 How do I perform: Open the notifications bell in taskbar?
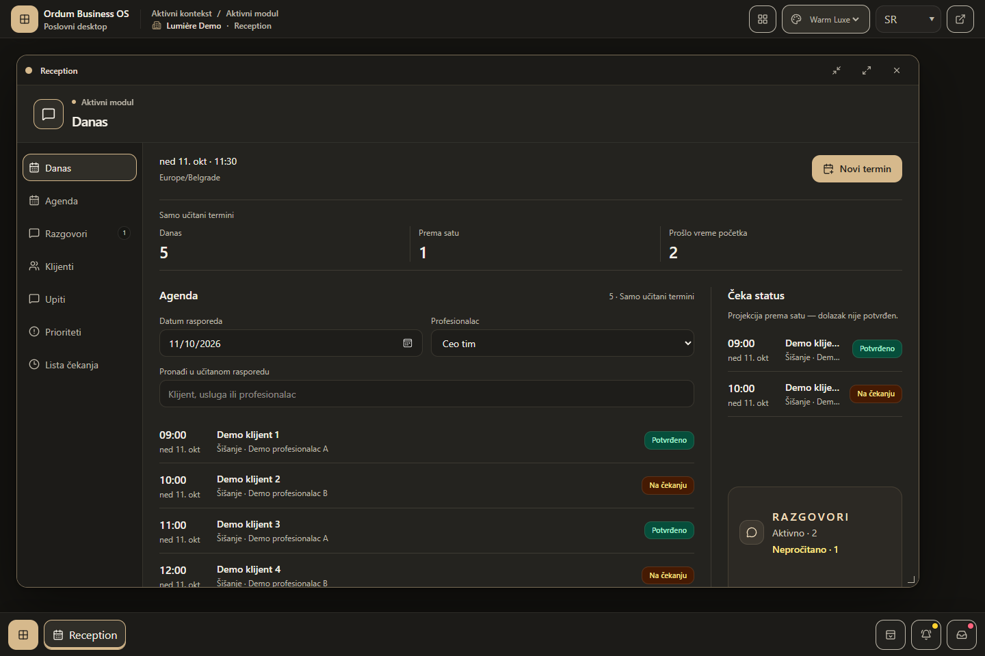[926, 635]
